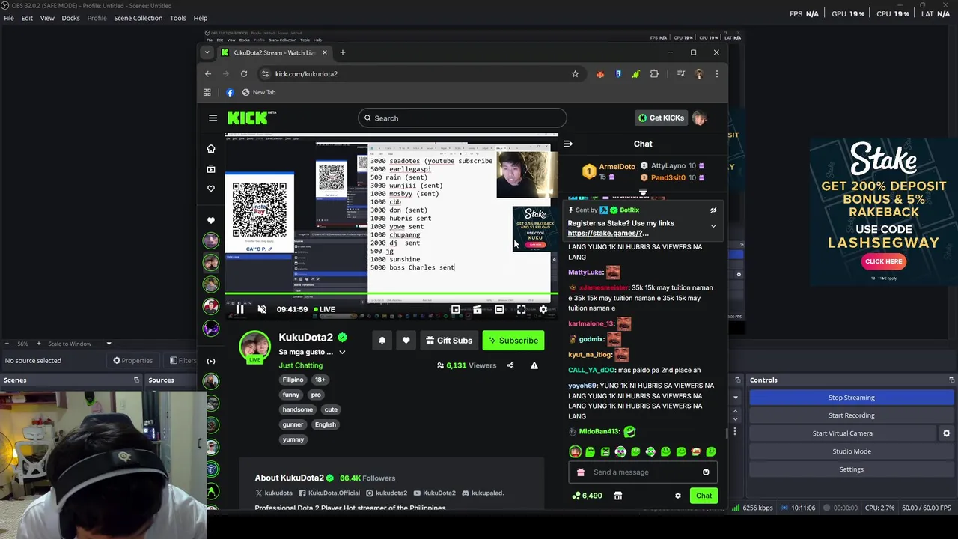
Task: Open the OBS Scale to Window dropdown
Action: [x=79, y=344]
